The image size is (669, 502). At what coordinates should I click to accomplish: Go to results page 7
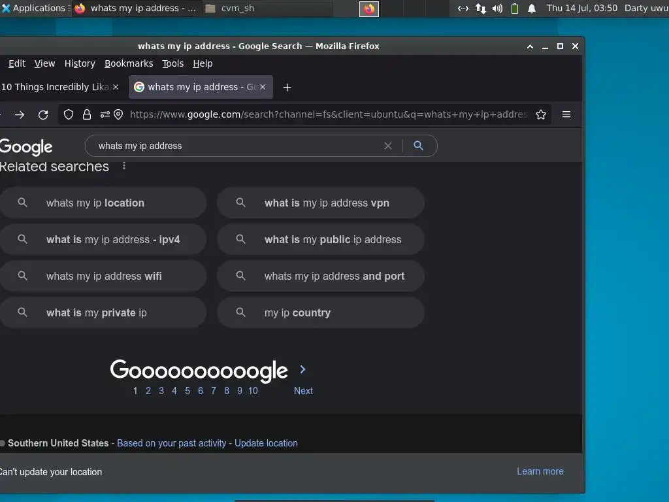coord(214,391)
